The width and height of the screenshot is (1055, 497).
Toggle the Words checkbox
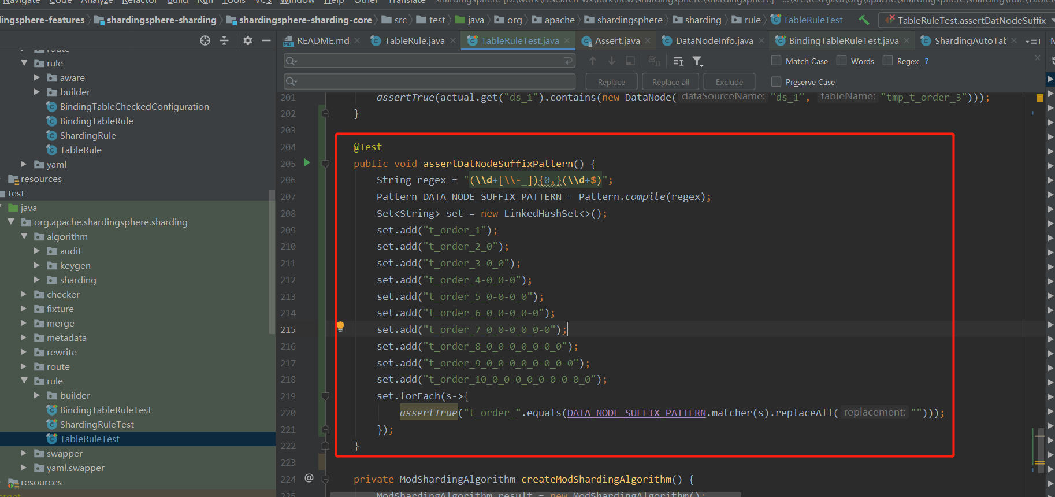842,61
